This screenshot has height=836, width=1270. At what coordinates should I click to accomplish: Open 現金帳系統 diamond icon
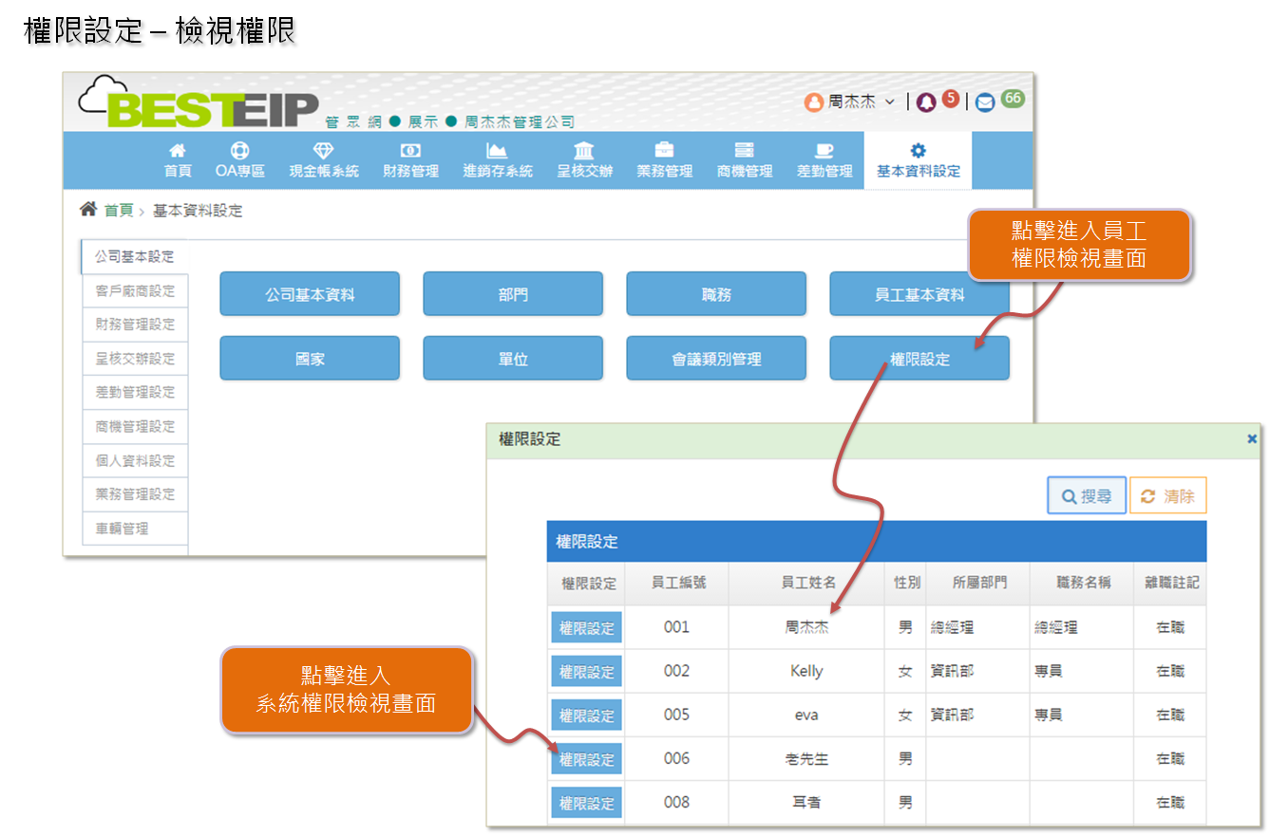click(324, 151)
